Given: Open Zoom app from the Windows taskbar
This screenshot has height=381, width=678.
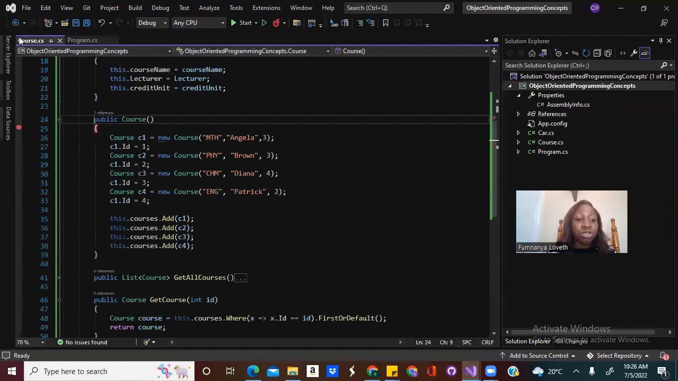Looking at the screenshot, I should coord(490,371).
